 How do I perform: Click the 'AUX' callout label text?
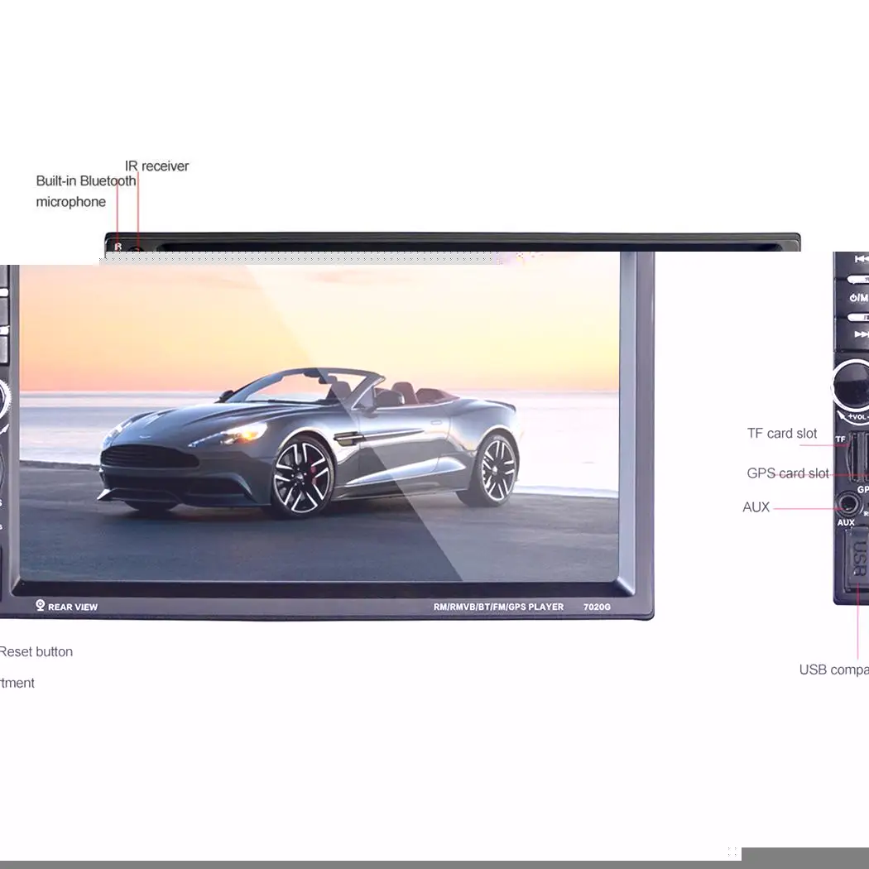756,507
